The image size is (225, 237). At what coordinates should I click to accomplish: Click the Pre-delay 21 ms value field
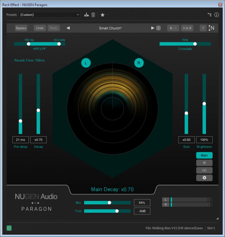point(21,140)
